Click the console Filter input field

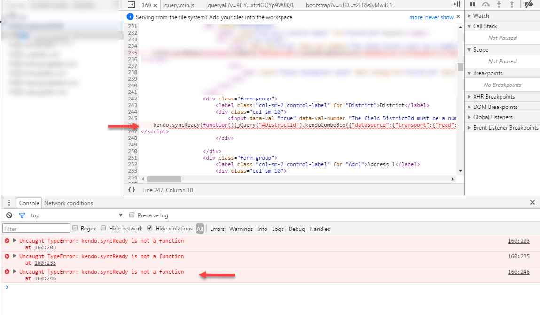pos(37,228)
